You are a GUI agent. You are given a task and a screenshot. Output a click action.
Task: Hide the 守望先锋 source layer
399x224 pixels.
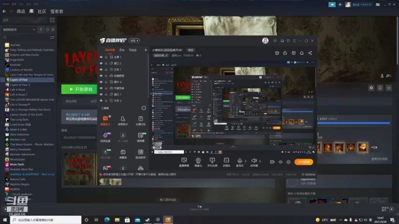tap(101, 88)
